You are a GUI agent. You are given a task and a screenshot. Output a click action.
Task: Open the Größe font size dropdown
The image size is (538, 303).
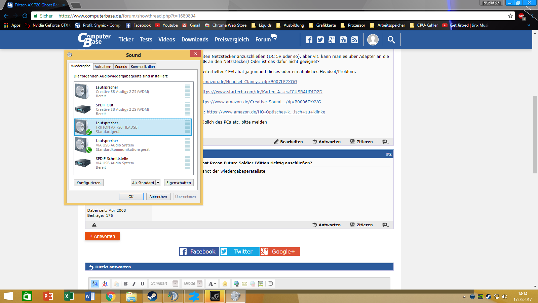point(193,283)
